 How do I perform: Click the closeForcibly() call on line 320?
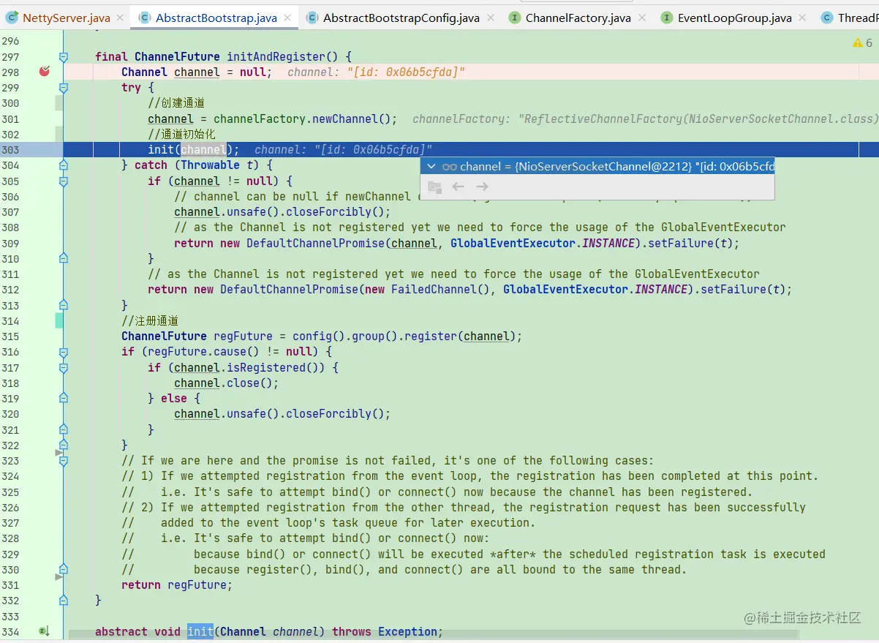tap(335, 414)
